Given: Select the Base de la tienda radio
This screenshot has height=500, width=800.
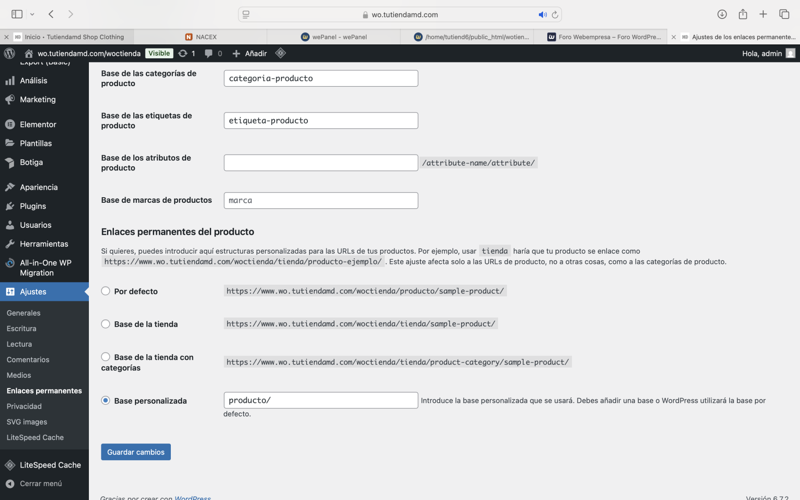Looking at the screenshot, I should coord(106,324).
